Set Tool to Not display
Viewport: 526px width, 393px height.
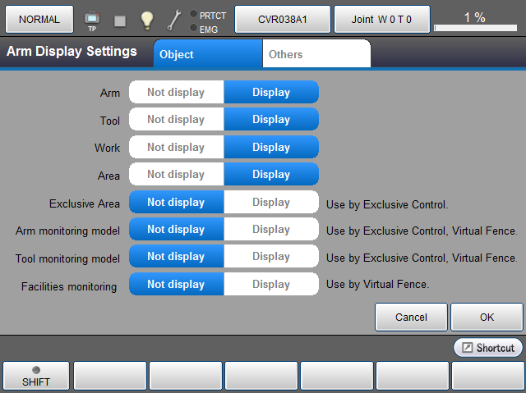176,120
